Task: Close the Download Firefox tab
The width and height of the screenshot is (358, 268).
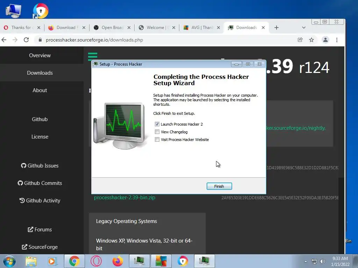Action: pyautogui.click(x=84, y=28)
